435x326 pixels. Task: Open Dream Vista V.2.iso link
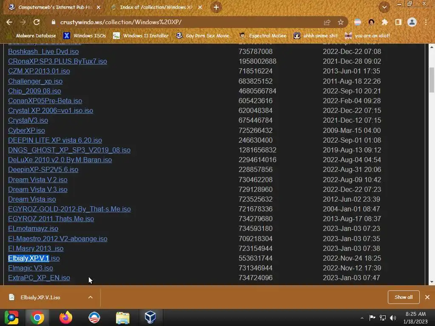click(38, 180)
